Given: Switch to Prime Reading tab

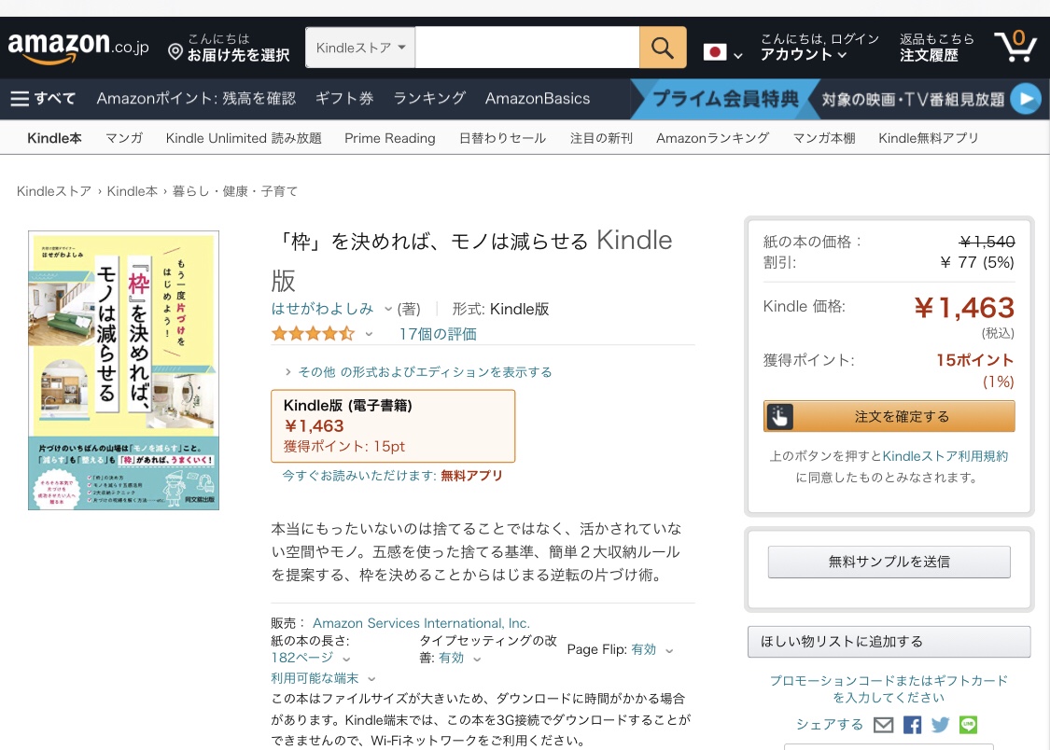Looking at the screenshot, I should 390,138.
